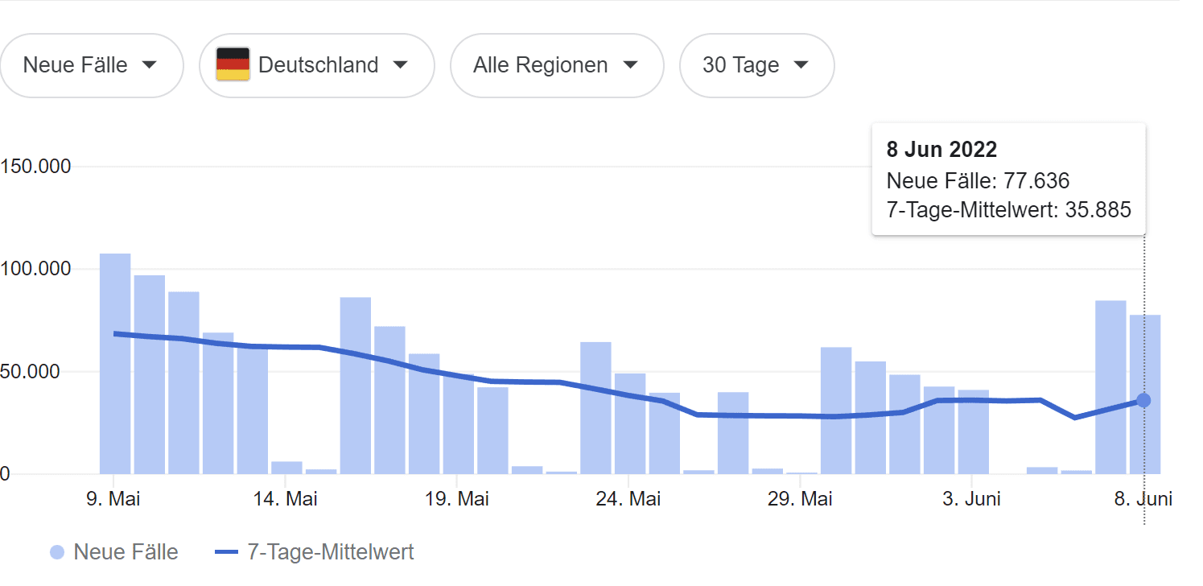Click the 7-Tage-Mittelwert legend line marker
This screenshot has width=1203, height=586.
[228, 552]
